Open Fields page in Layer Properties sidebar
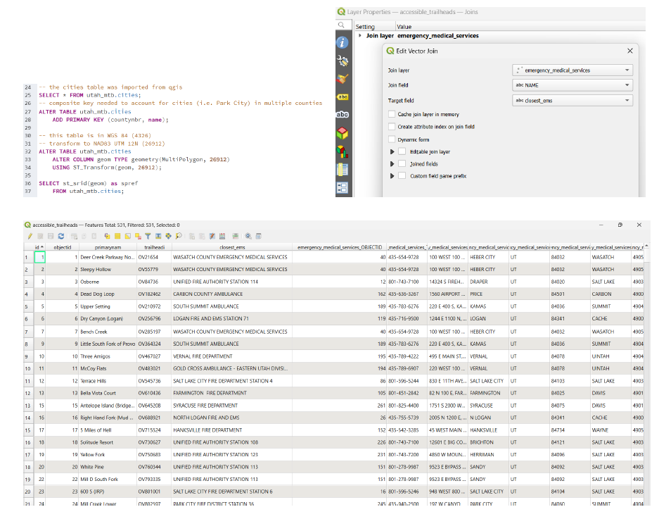The width and height of the screenshot is (659, 519). pos(342,169)
